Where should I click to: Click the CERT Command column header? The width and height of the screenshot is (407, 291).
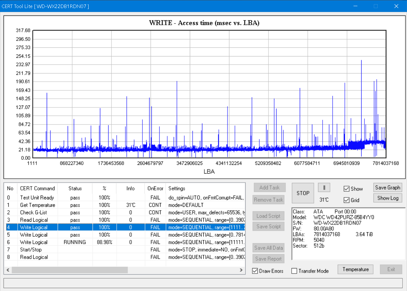click(x=37, y=188)
